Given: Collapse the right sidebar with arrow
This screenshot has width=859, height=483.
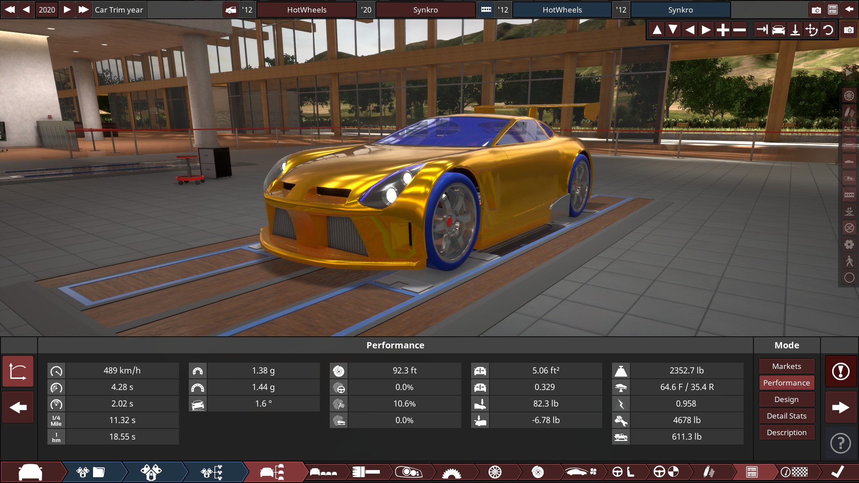Looking at the screenshot, I should (x=849, y=72).
